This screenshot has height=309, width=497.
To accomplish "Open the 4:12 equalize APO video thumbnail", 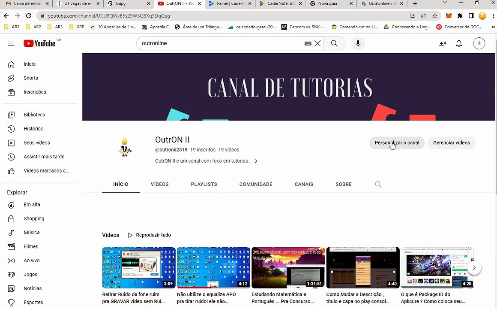I will [213, 268].
